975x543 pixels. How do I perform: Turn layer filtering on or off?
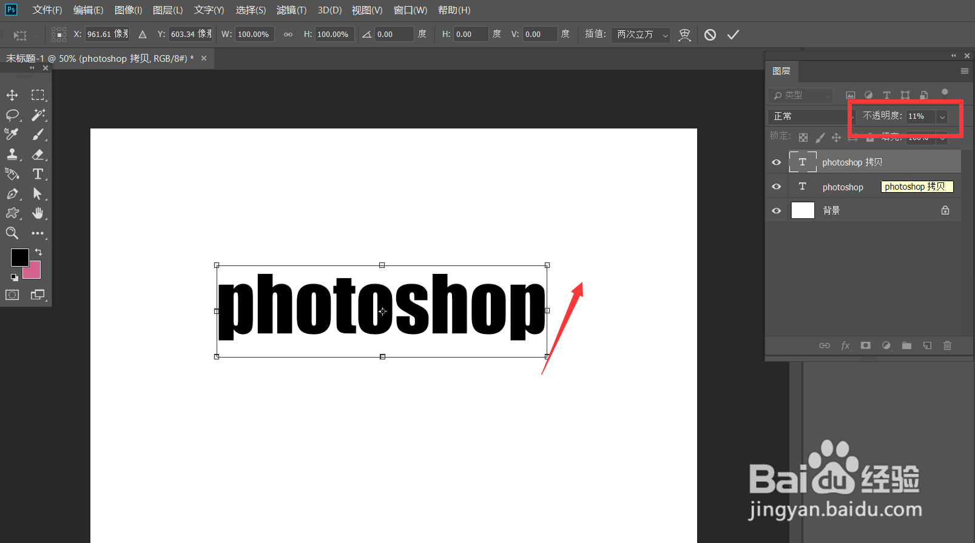(945, 93)
